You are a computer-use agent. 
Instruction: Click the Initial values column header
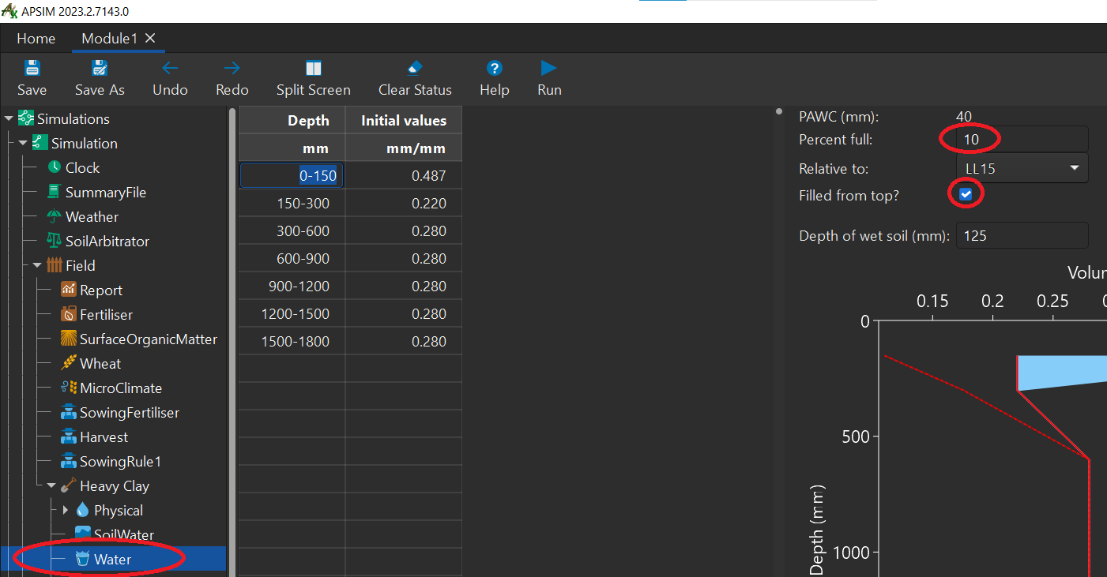404,121
